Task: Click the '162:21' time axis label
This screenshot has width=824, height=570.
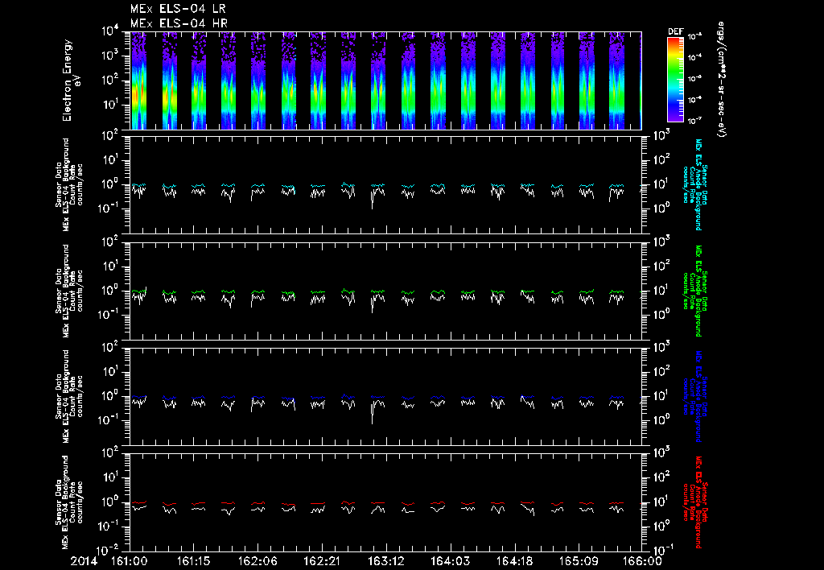Action: point(322,561)
